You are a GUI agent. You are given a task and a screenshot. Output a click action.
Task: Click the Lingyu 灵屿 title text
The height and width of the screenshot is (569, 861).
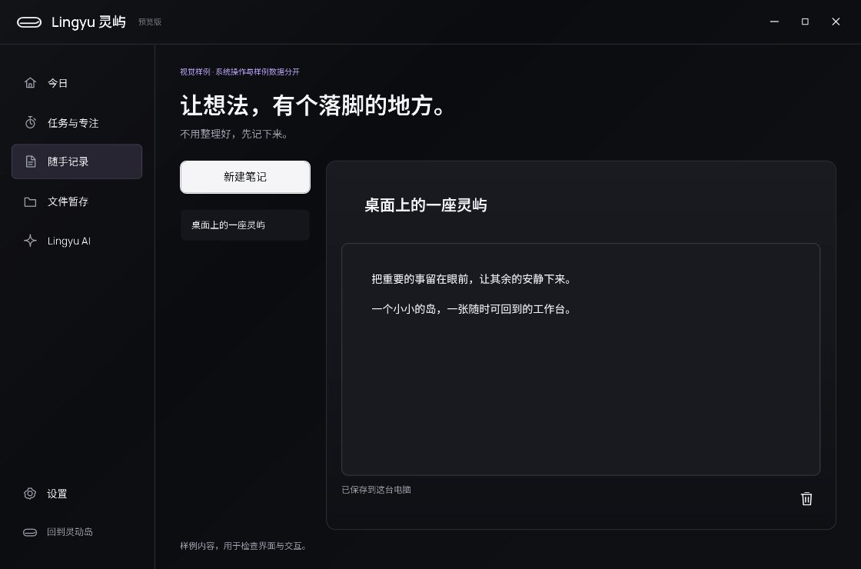(88, 22)
